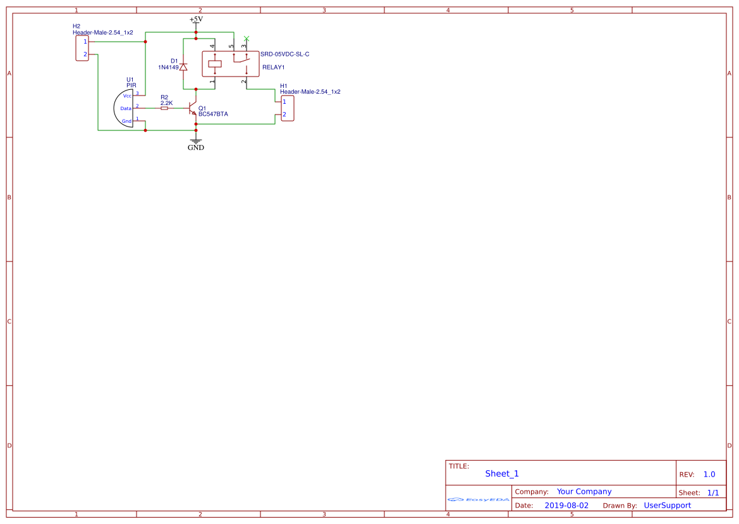Click the 'Your Company' company field
The image size is (739, 524).
(584, 492)
